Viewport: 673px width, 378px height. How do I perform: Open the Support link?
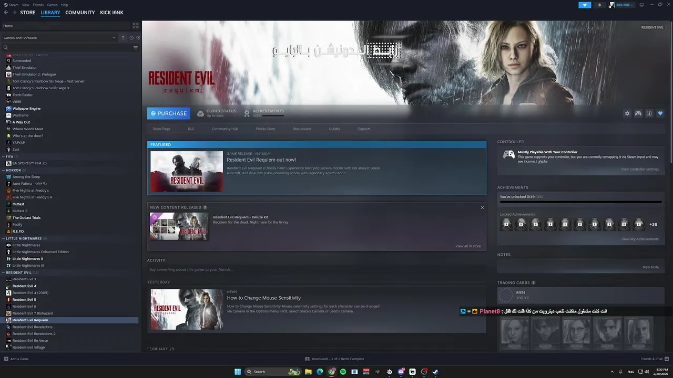click(364, 129)
